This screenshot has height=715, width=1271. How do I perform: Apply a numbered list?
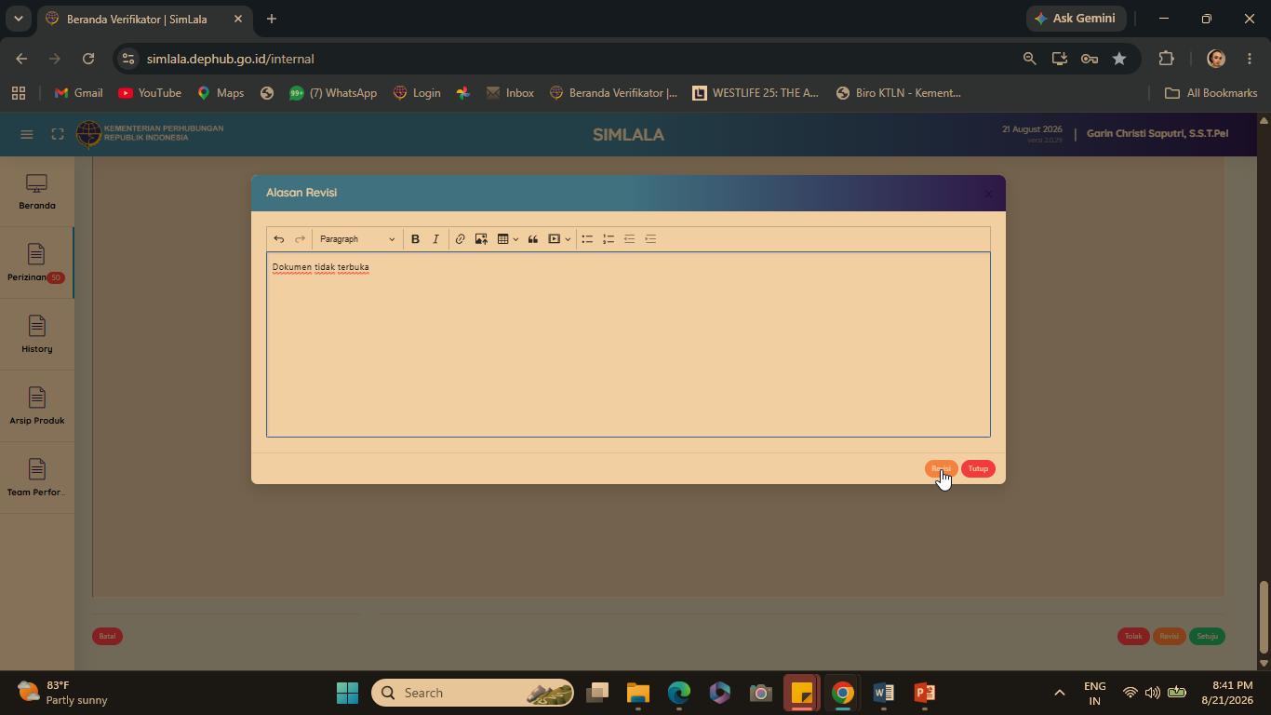coord(609,239)
